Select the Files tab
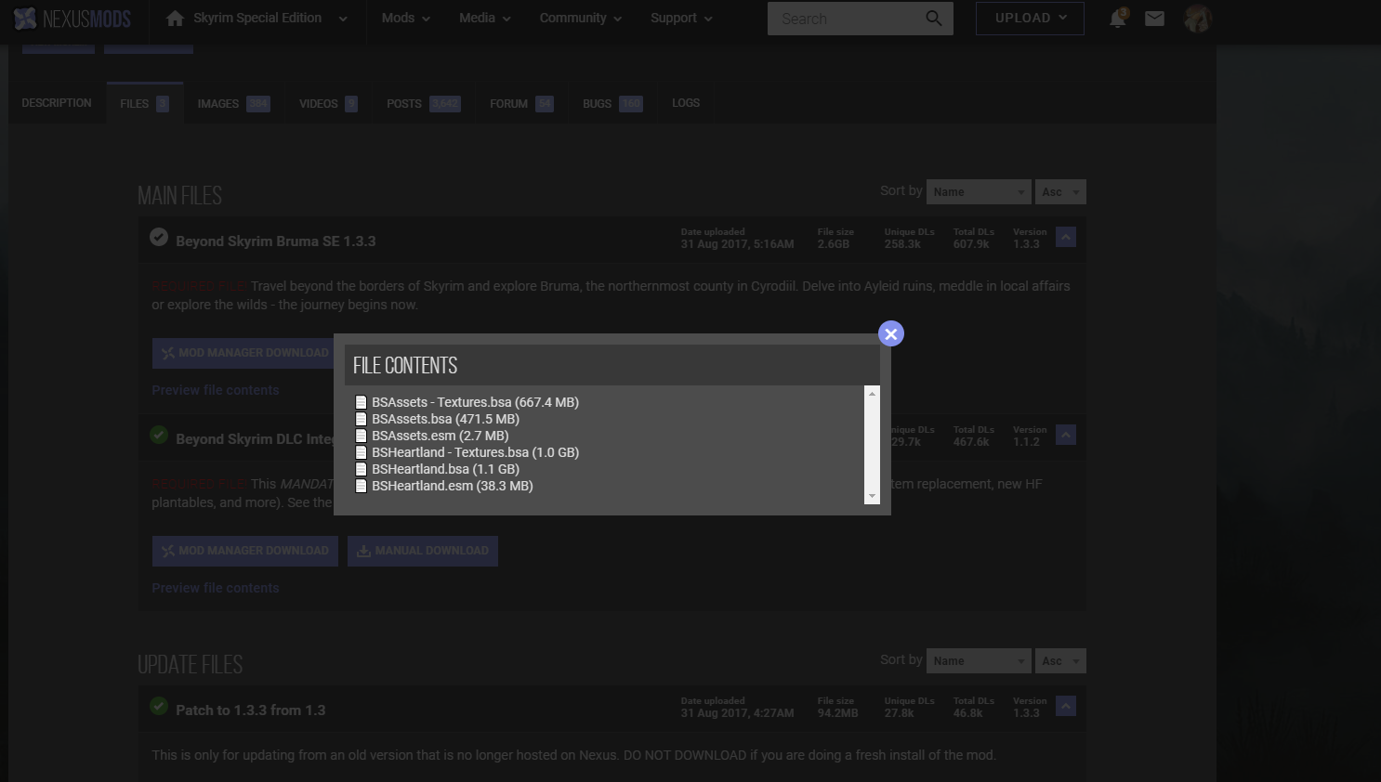The width and height of the screenshot is (1381, 782). pos(145,103)
